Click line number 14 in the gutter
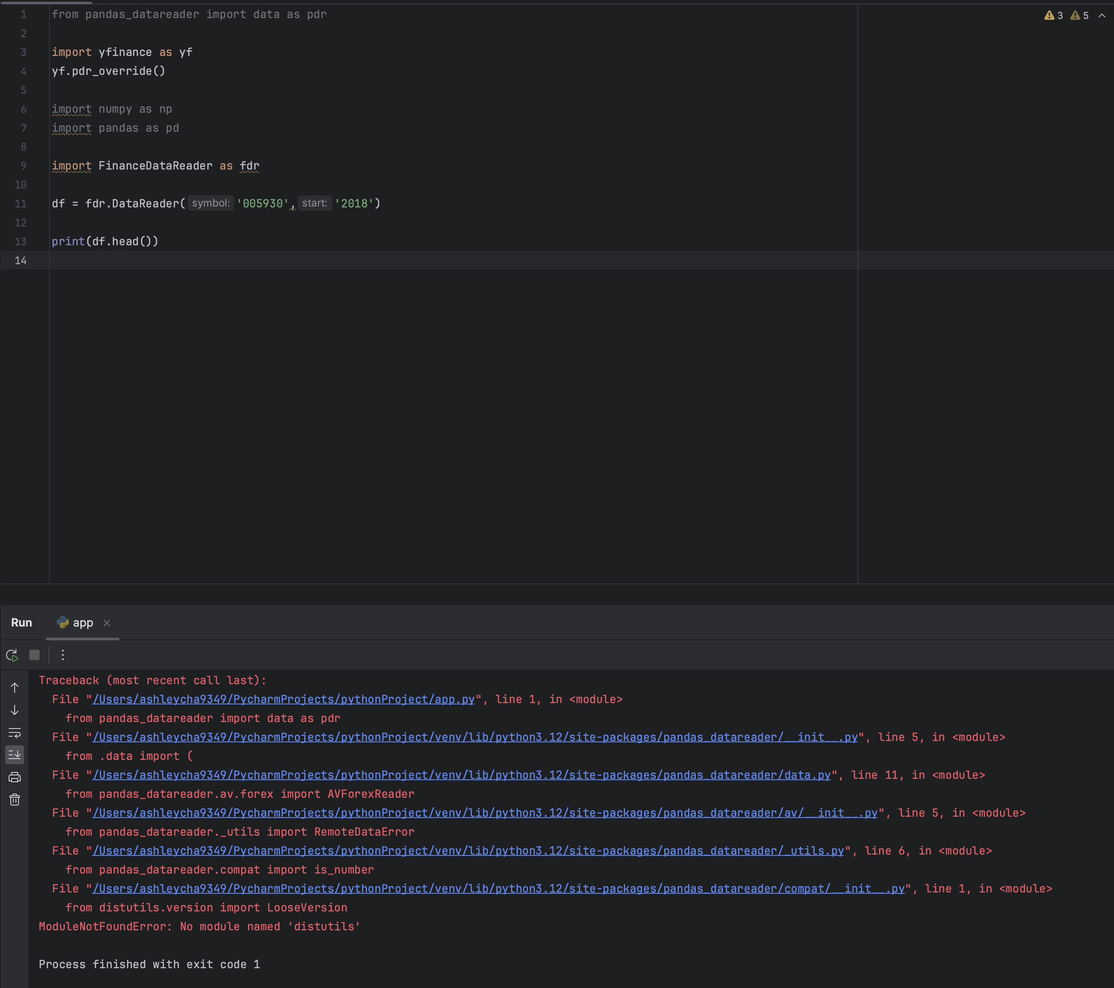Screen dimensions: 1114x988 pyautogui.click(x=21, y=260)
